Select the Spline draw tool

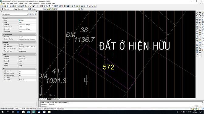[x=197, y=31]
